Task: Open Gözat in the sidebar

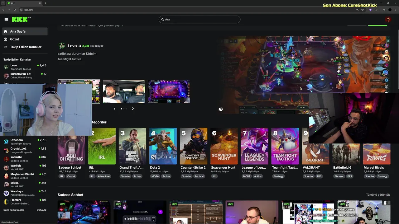Action: point(25,39)
